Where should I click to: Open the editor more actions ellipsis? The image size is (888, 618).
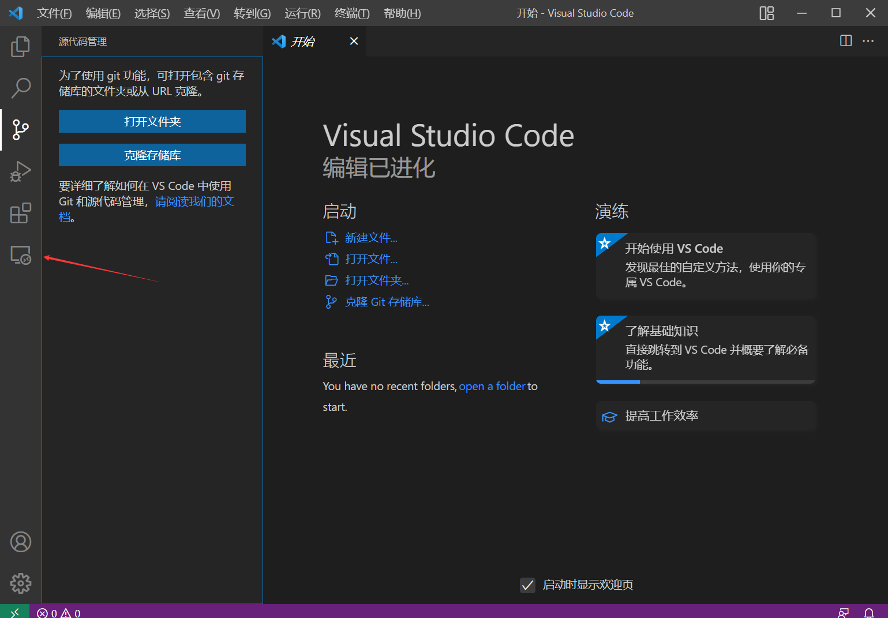[868, 41]
